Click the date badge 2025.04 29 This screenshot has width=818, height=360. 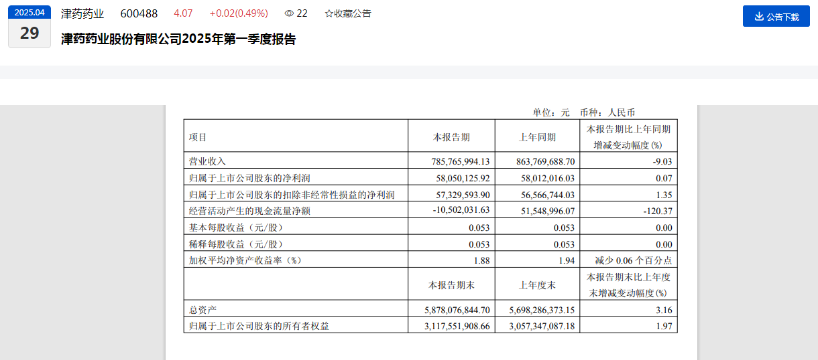(x=30, y=27)
